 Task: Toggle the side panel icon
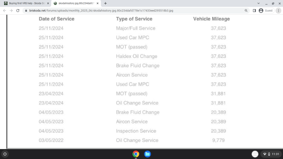pyautogui.click(x=254, y=11)
